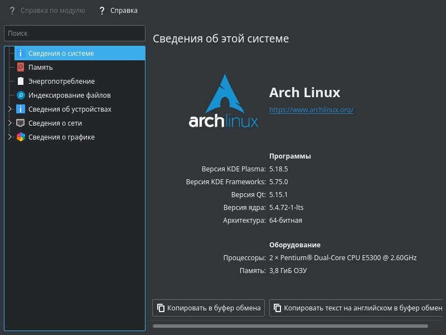Select Сведения о системе in the sidebar

[x=80, y=53]
